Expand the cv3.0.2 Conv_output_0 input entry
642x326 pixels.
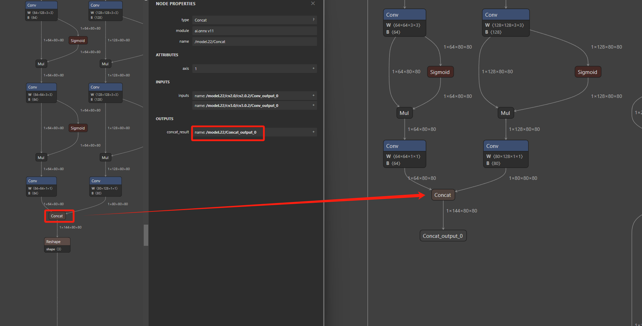(314, 105)
